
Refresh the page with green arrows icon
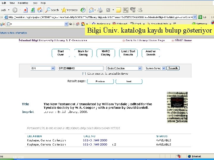[x=33, y=10]
